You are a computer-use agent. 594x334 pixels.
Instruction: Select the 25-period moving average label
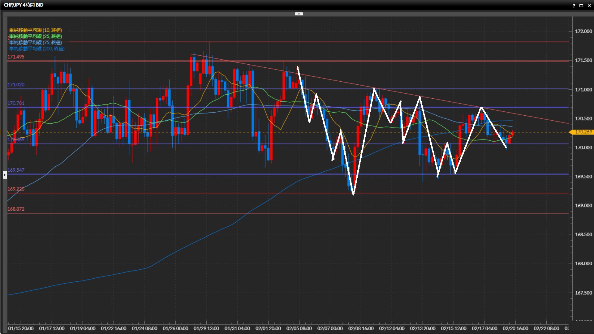[x=36, y=36]
